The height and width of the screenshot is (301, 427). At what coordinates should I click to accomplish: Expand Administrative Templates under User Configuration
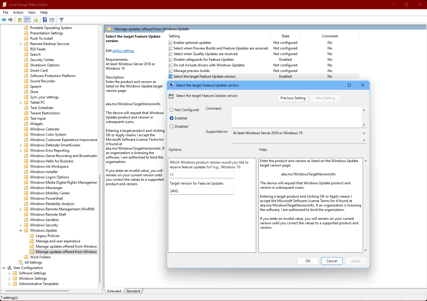point(9,284)
